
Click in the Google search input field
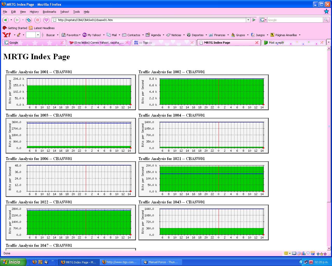pyautogui.click(x=295, y=20)
